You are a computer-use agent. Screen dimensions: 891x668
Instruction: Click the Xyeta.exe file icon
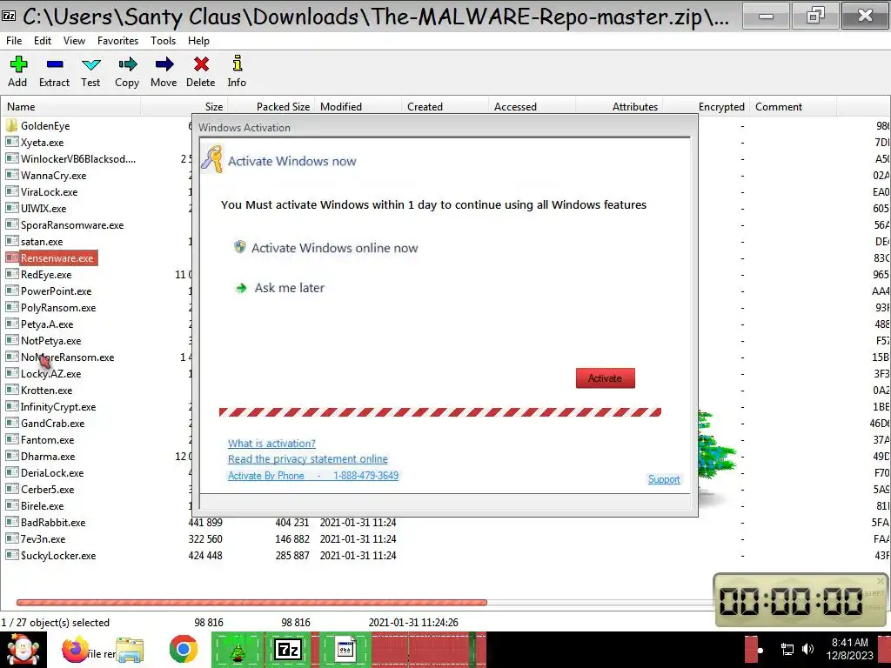click(x=12, y=142)
